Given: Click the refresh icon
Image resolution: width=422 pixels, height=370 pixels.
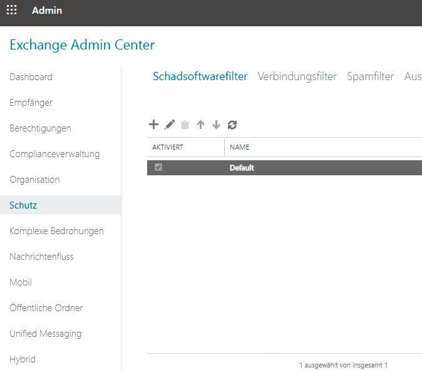Looking at the screenshot, I should (x=232, y=125).
